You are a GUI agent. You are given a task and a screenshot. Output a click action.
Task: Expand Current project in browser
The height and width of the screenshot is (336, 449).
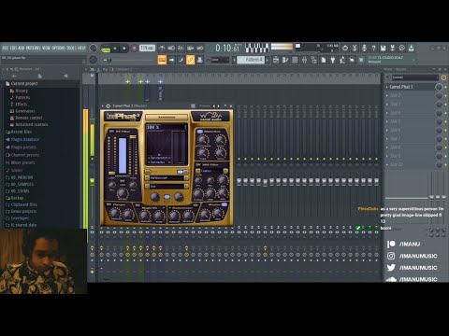pos(24,83)
